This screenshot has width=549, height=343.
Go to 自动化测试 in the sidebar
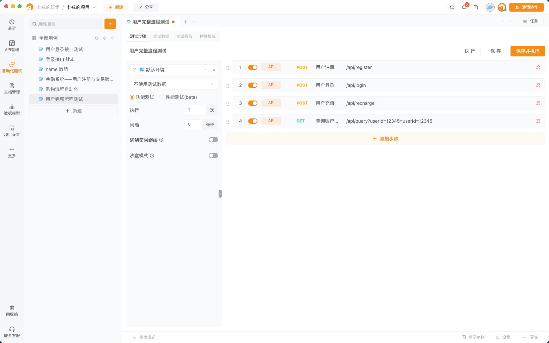[x=12, y=67]
